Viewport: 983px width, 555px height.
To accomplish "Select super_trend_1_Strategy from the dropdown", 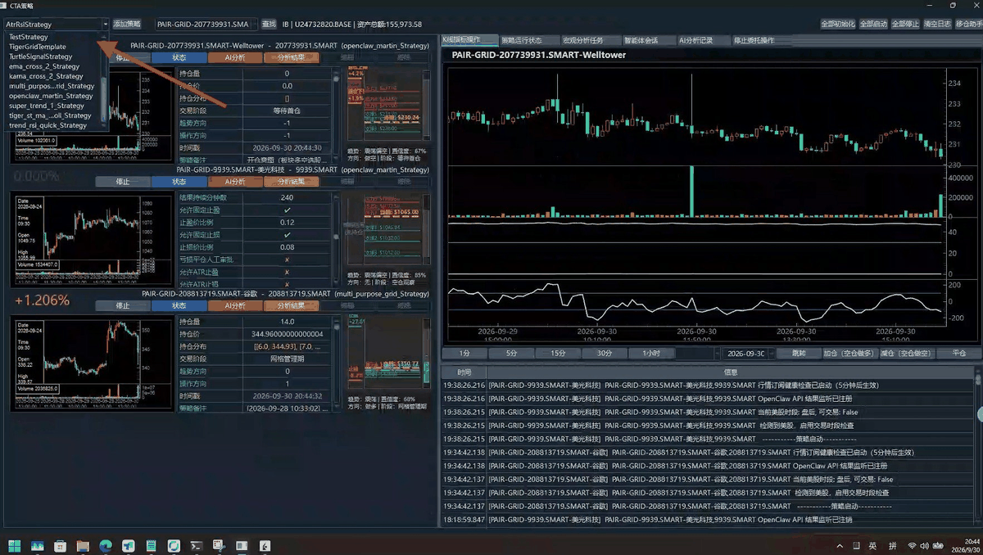I will coord(47,106).
